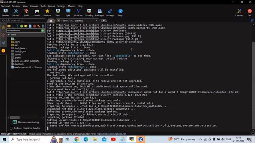Select the .bash_history file
The width and height of the screenshot is (255, 143).
point(19,48)
